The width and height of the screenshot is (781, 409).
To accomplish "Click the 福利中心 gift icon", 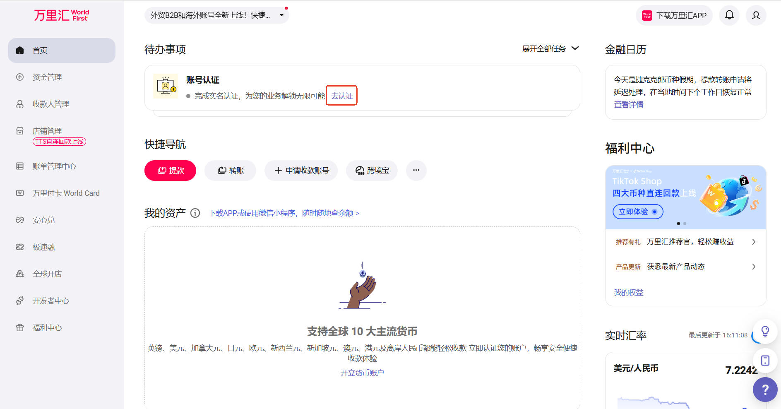I will pyautogui.click(x=20, y=327).
